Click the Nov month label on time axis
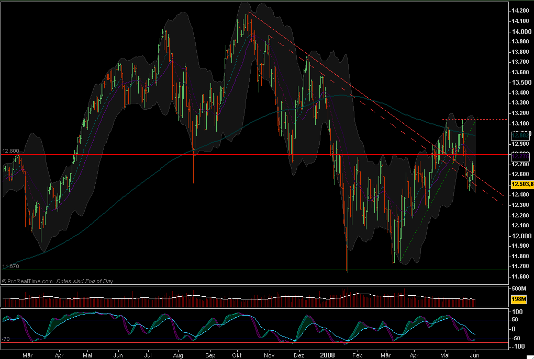Viewport: 534px width, 359px height. click(270, 355)
